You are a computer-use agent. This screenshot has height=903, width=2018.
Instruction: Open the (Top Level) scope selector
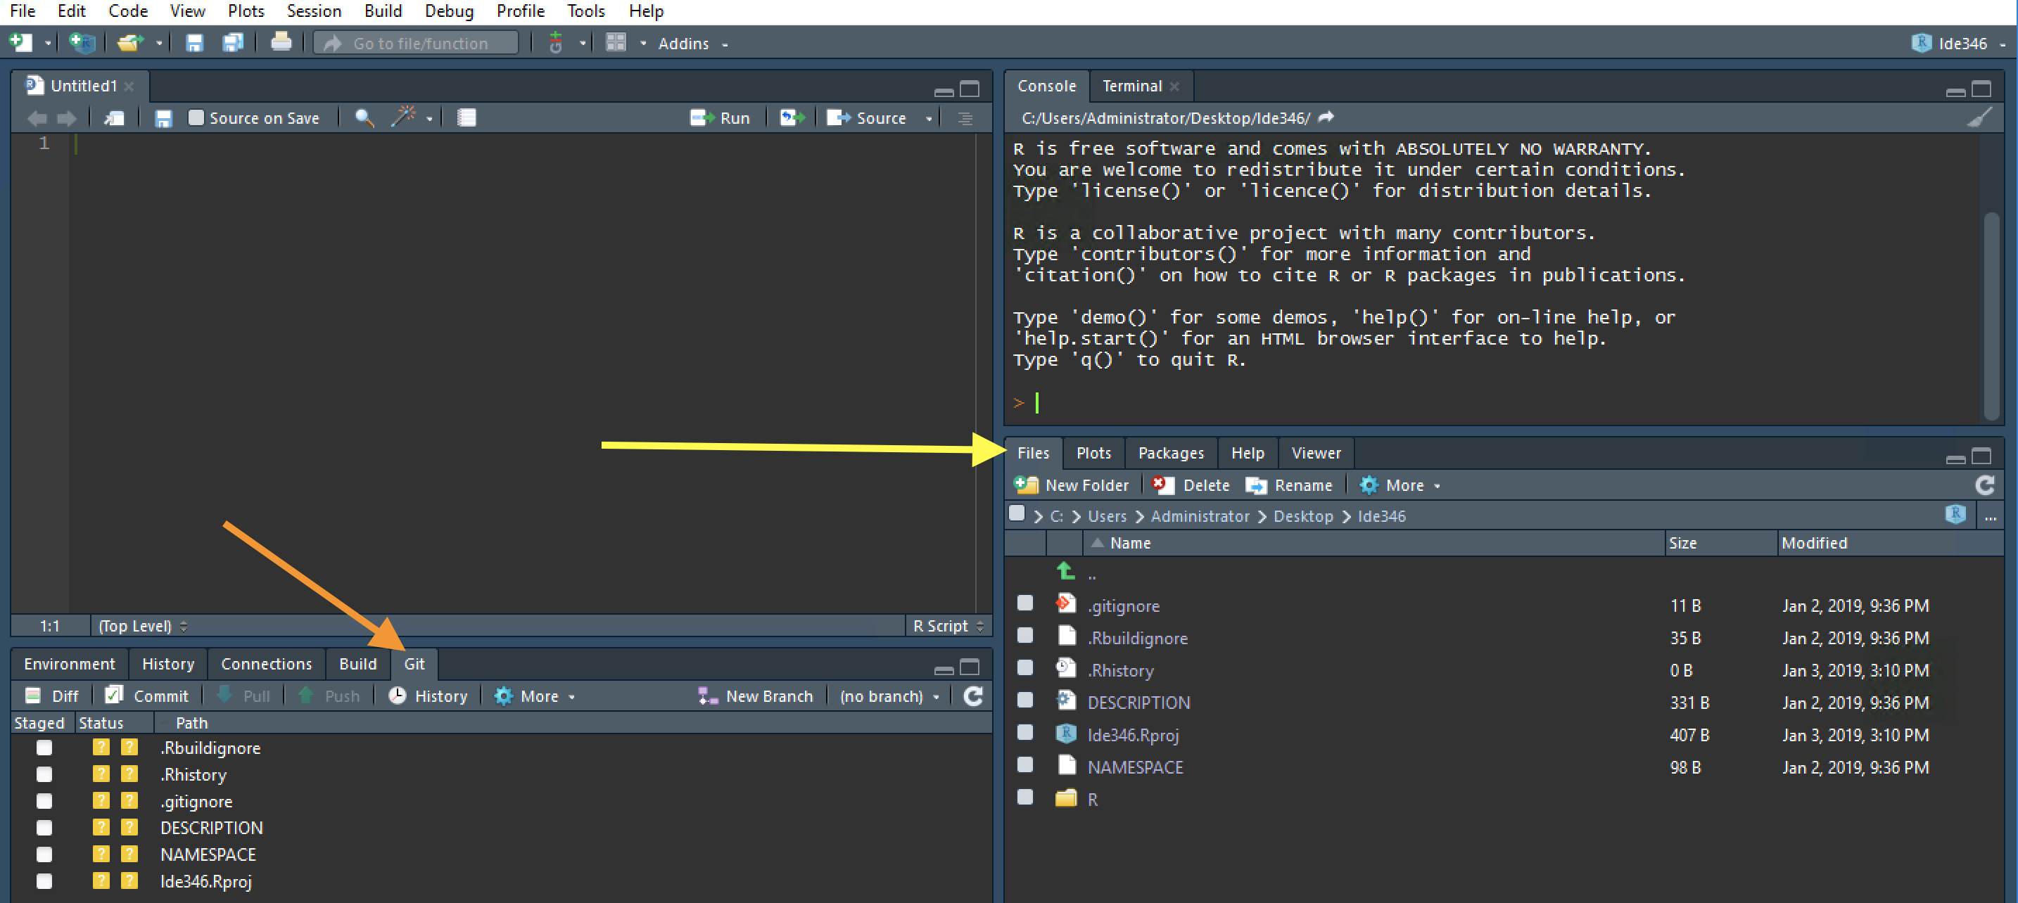tap(142, 626)
